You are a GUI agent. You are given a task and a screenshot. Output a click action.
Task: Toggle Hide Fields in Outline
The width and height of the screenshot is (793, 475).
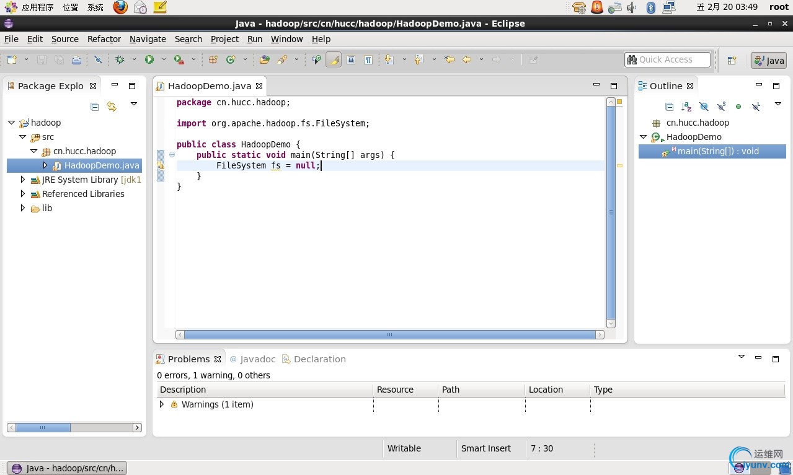(x=704, y=107)
